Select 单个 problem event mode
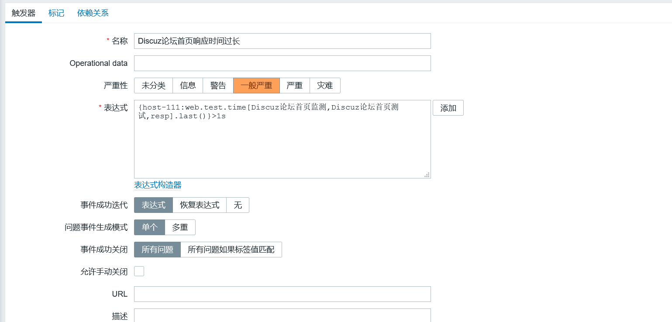The width and height of the screenshot is (672, 322). click(x=149, y=227)
